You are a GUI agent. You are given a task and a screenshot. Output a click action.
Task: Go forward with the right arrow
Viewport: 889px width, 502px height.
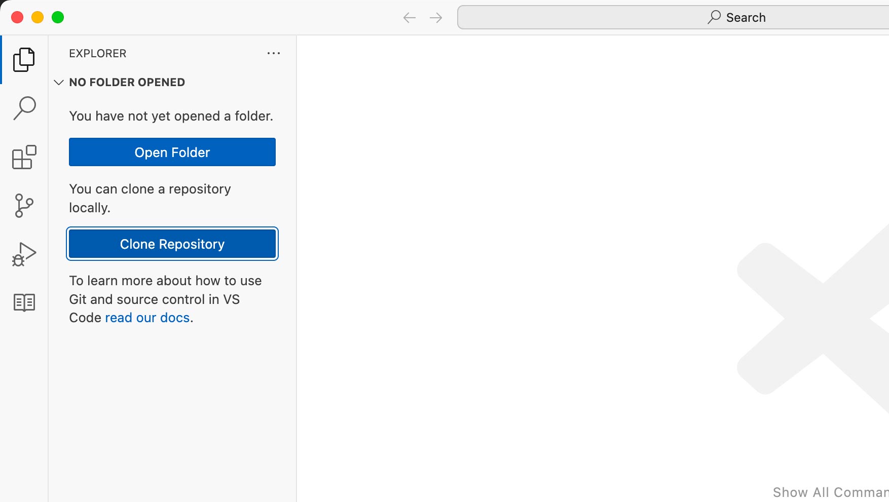coord(436,18)
